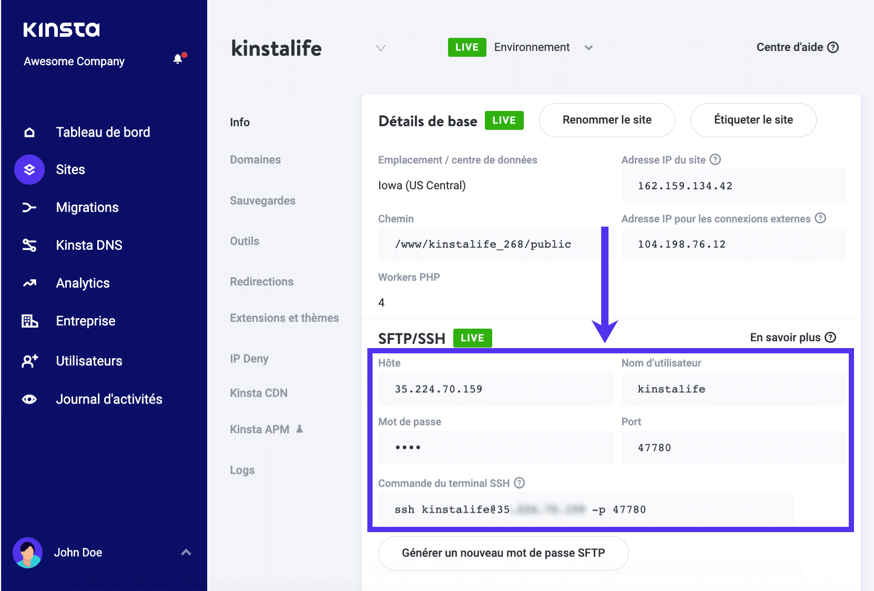The width and height of the screenshot is (874, 591).
Task: Click the help icon beside Adresse IP du site
Action: tap(715, 159)
